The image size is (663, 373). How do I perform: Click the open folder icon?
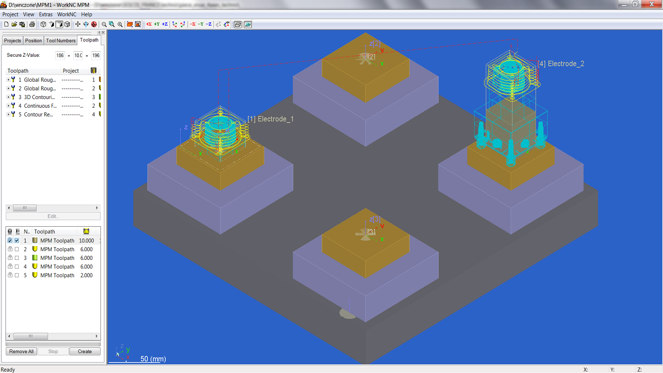point(14,24)
